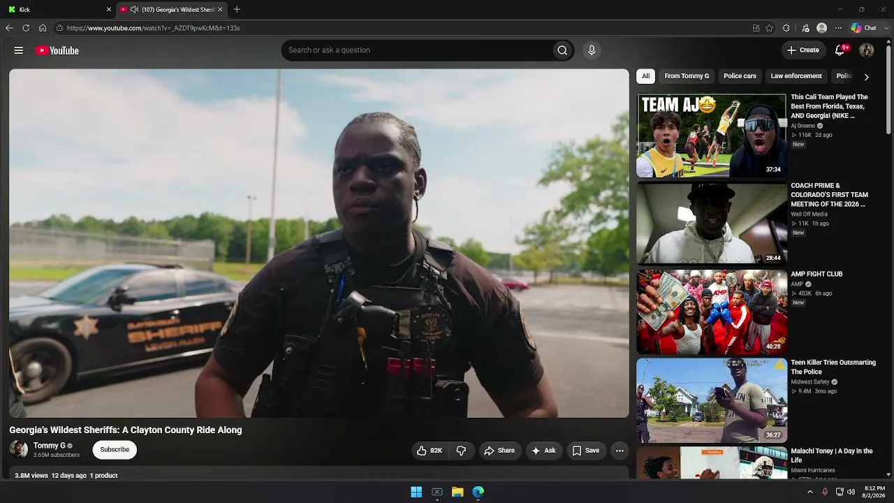
Task: Open the browser home page
Action: pyautogui.click(x=43, y=28)
